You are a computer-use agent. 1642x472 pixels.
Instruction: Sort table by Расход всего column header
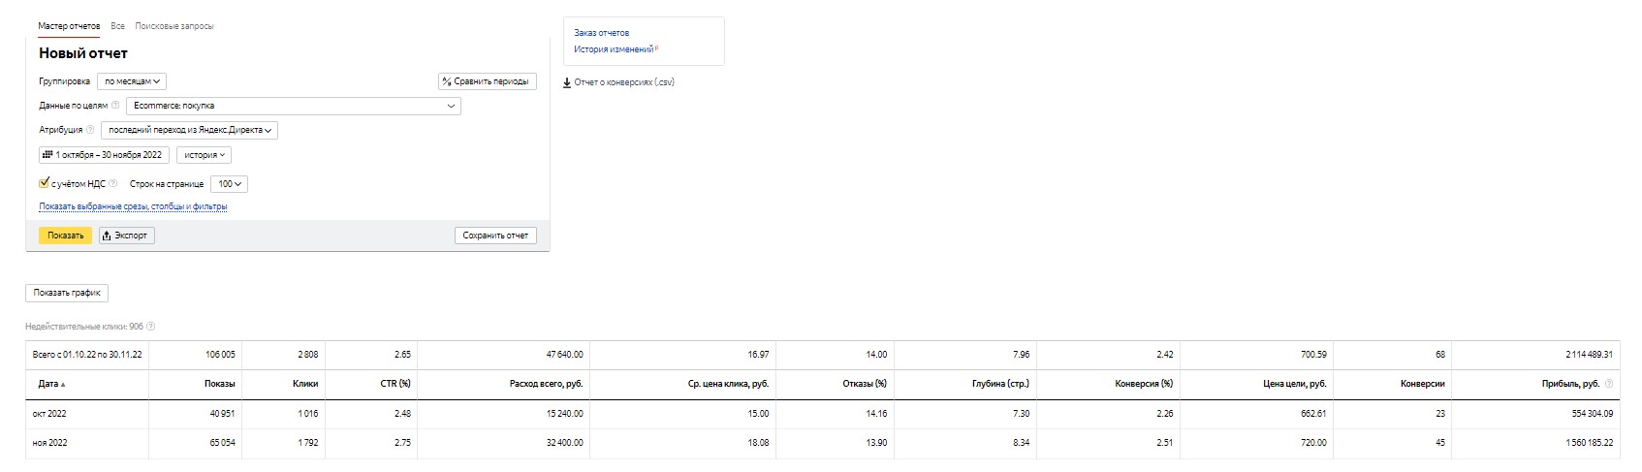(546, 384)
